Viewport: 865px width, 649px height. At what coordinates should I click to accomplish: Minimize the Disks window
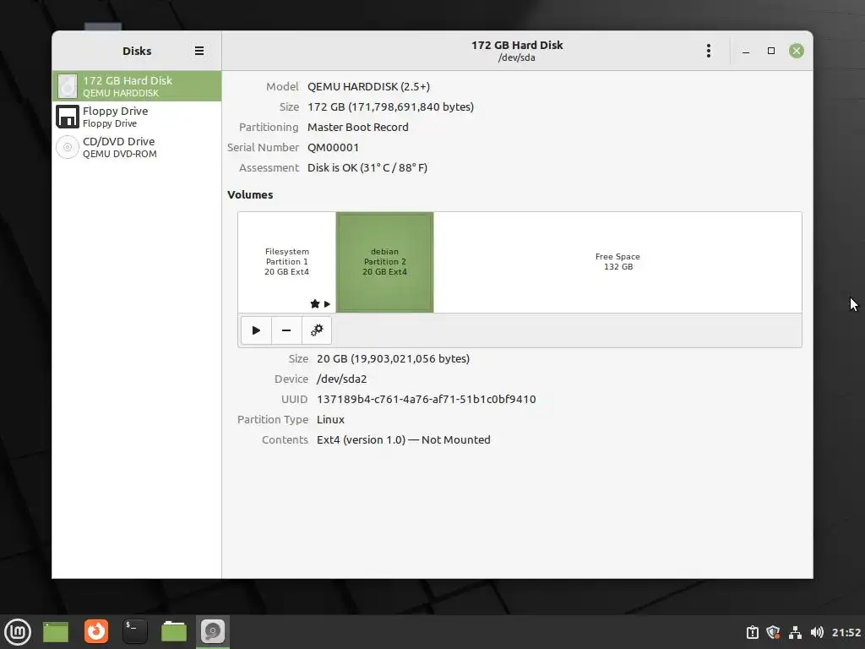(746, 51)
